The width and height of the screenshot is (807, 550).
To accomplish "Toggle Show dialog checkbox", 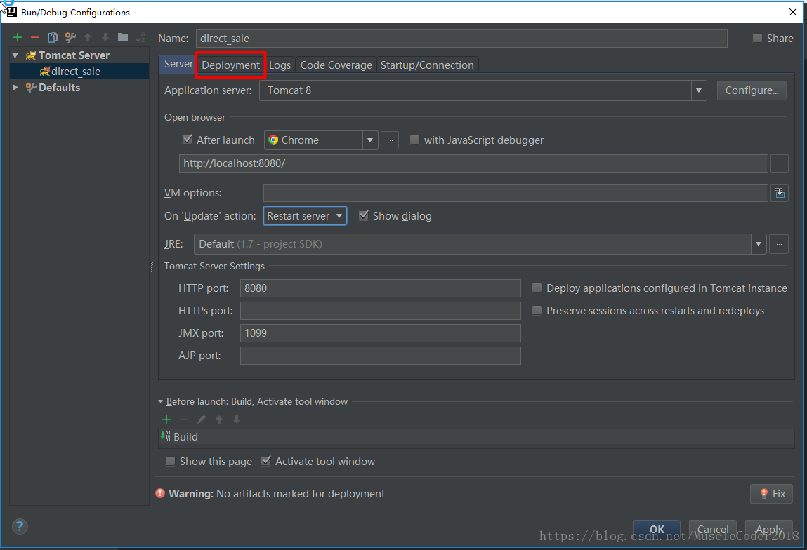I will (x=363, y=215).
